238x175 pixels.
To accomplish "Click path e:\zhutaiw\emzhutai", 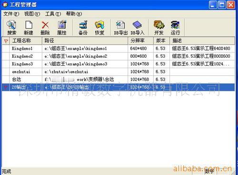I will [x=66, y=72].
